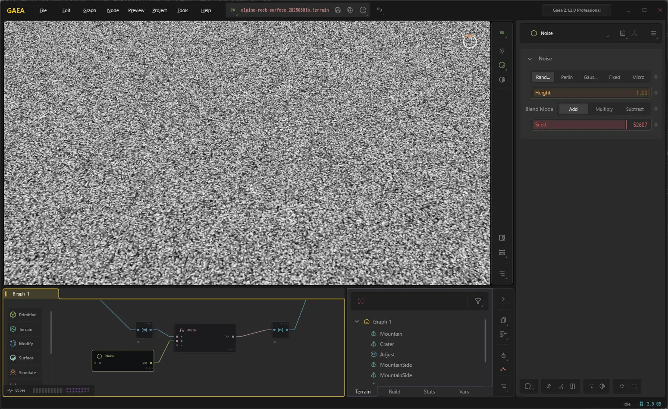Switch to the Stats tab
Viewport: 668px width, 409px height.
pyautogui.click(x=430, y=392)
